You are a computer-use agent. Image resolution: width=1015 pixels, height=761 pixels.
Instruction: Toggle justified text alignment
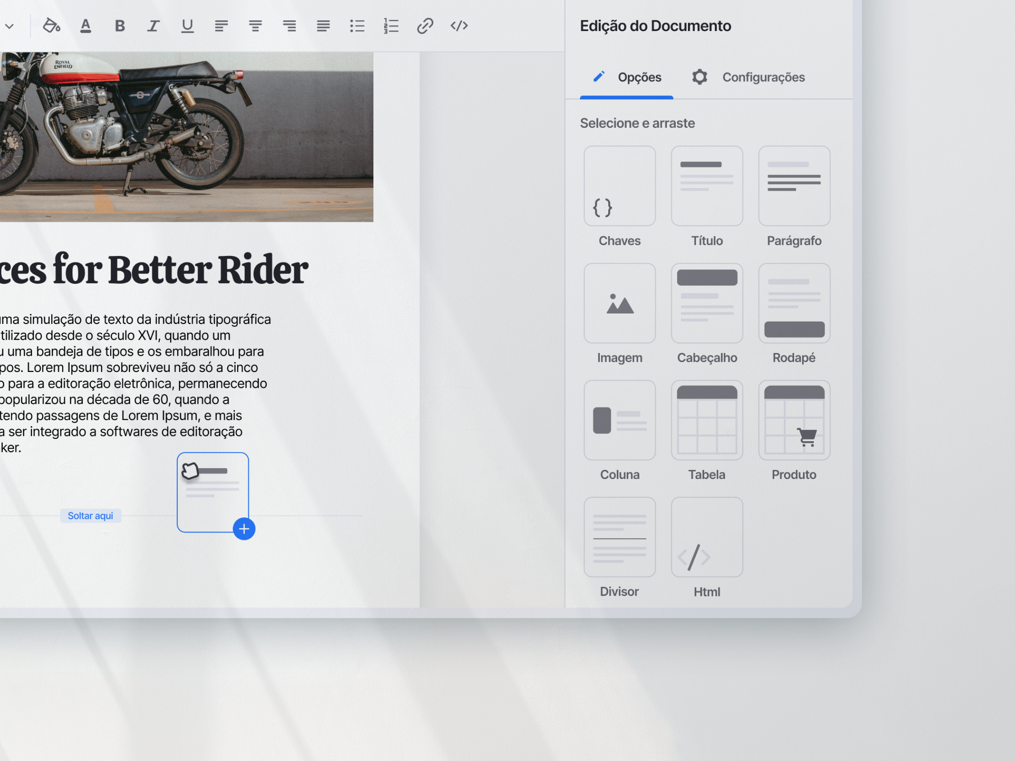coord(323,26)
